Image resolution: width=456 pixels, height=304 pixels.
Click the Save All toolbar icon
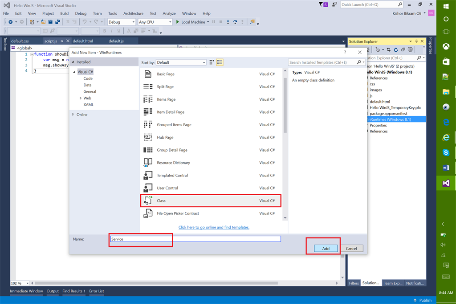pos(57,22)
